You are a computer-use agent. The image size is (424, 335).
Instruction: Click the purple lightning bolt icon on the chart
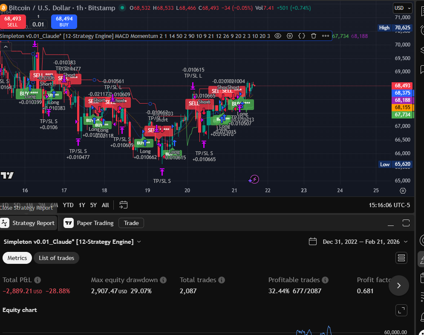[254, 179]
